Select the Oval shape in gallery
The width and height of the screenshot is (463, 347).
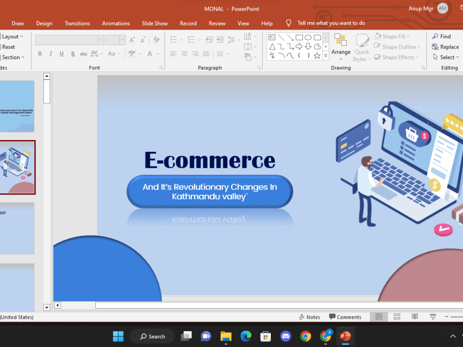(x=308, y=37)
